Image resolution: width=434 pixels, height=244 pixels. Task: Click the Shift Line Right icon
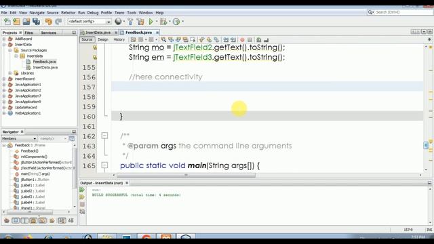[233, 40]
